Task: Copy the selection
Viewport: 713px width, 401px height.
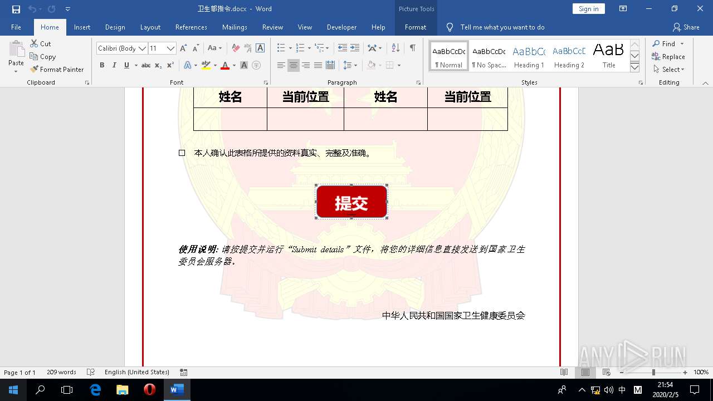Action: [x=43, y=56]
